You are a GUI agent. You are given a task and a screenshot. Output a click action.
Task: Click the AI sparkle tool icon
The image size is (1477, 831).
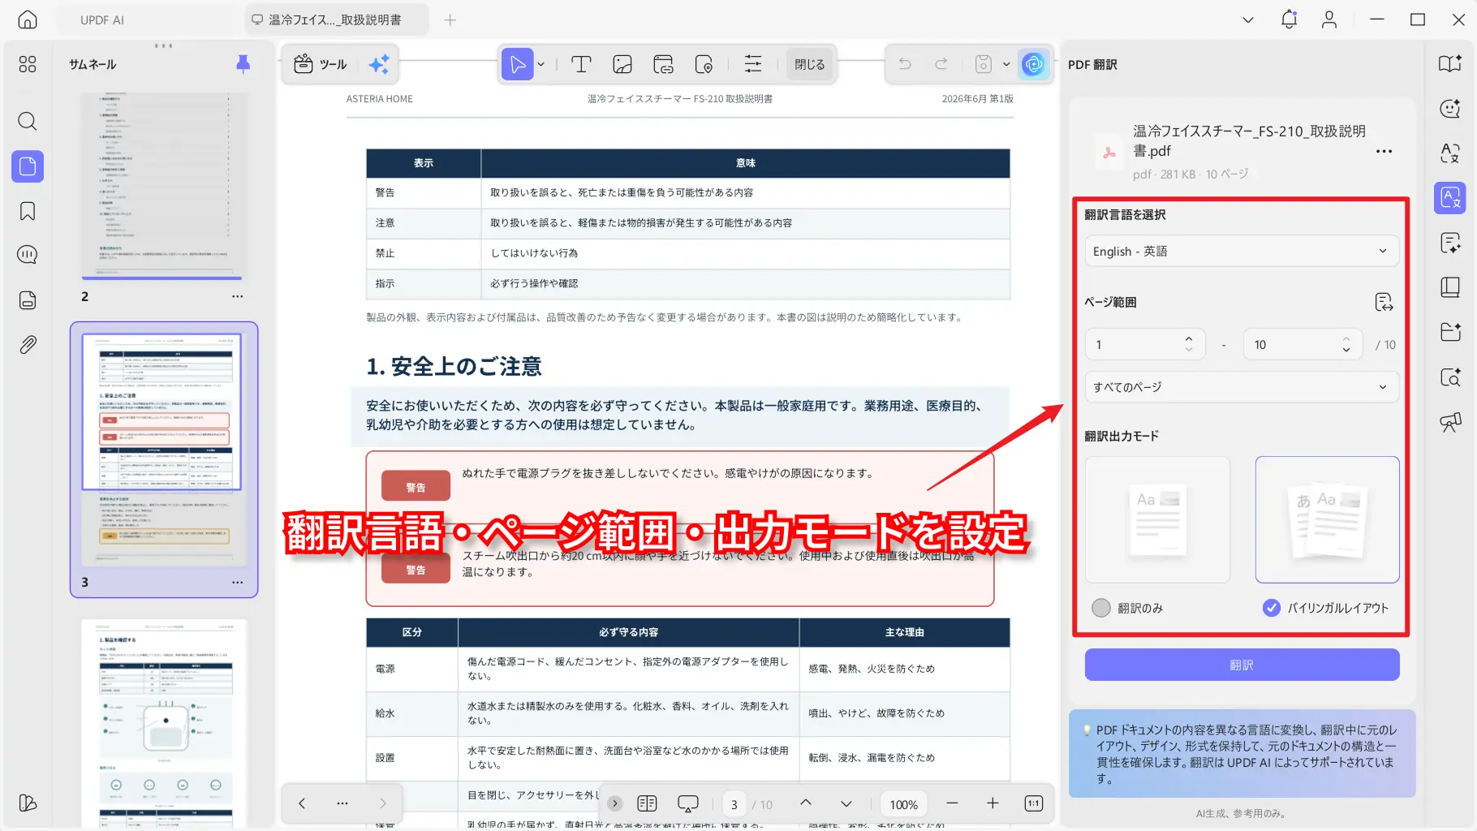click(379, 64)
